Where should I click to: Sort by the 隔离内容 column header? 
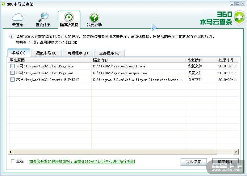click(139, 60)
